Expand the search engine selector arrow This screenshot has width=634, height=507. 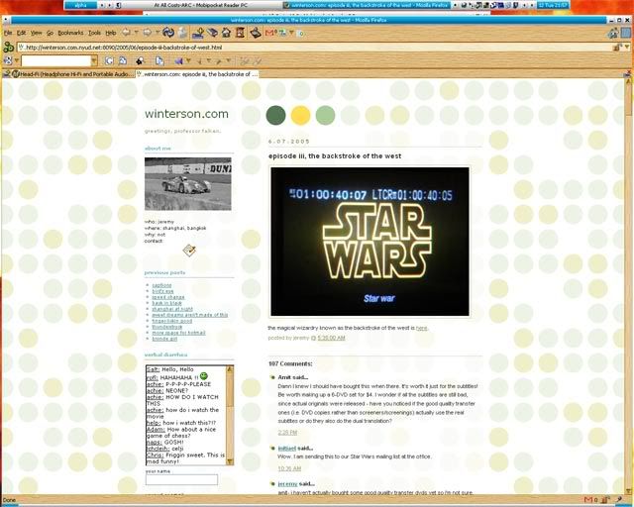16,61
